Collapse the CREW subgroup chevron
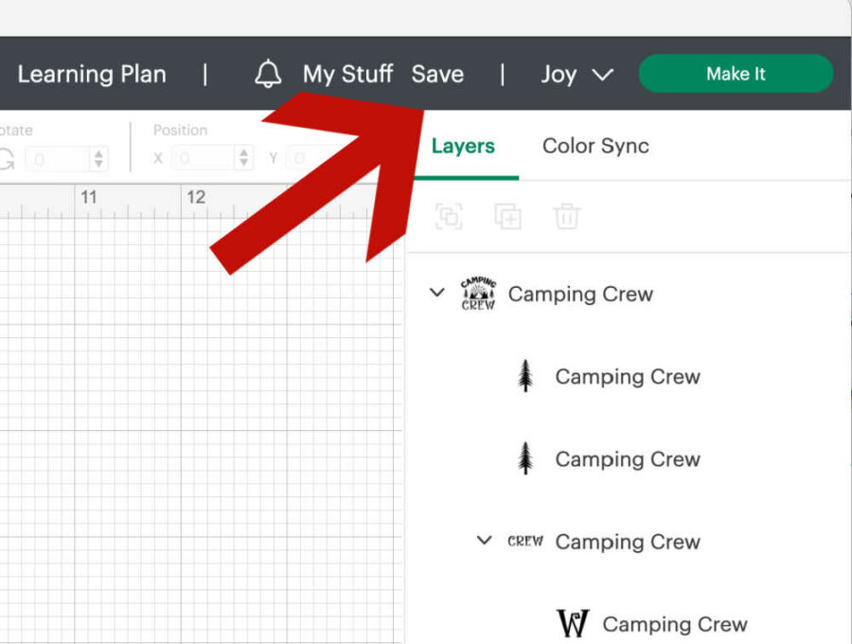This screenshot has height=644, width=852. click(x=484, y=541)
